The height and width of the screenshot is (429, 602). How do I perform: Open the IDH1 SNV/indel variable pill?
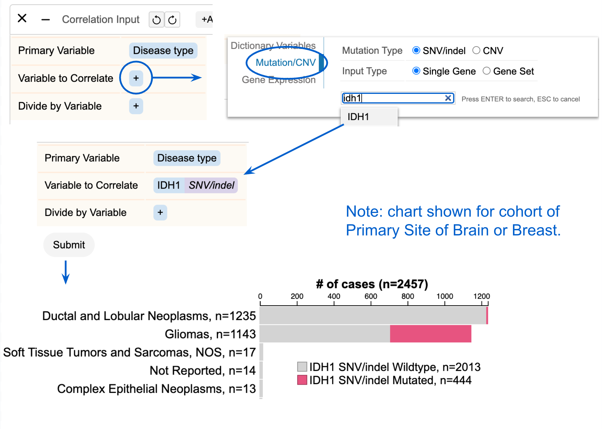(195, 185)
